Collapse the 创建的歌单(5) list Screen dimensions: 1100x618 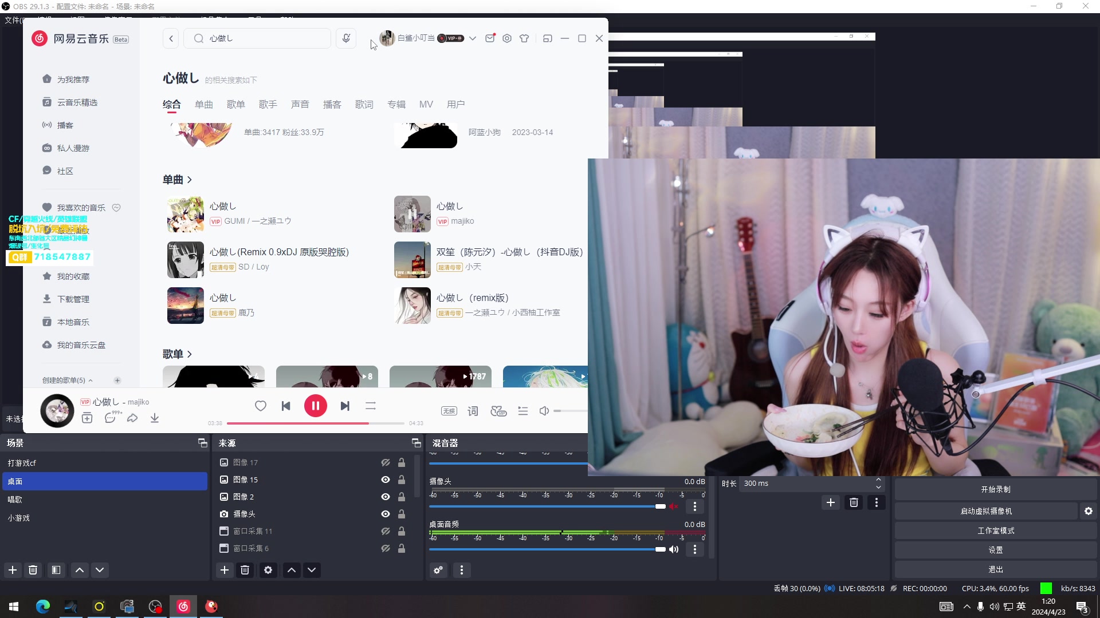91,381
